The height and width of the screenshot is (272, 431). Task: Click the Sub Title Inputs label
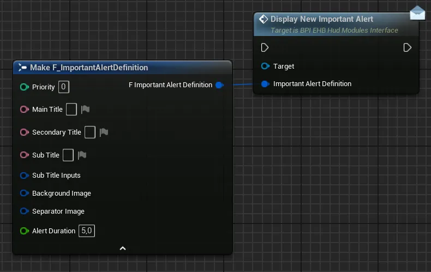pyautogui.click(x=56, y=176)
